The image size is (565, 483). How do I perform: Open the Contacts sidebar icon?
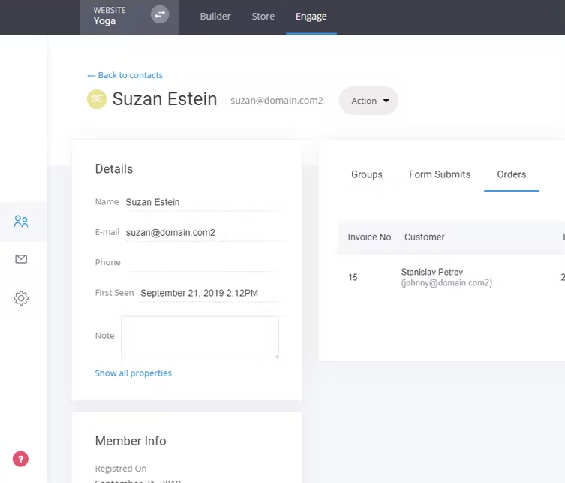(x=21, y=222)
